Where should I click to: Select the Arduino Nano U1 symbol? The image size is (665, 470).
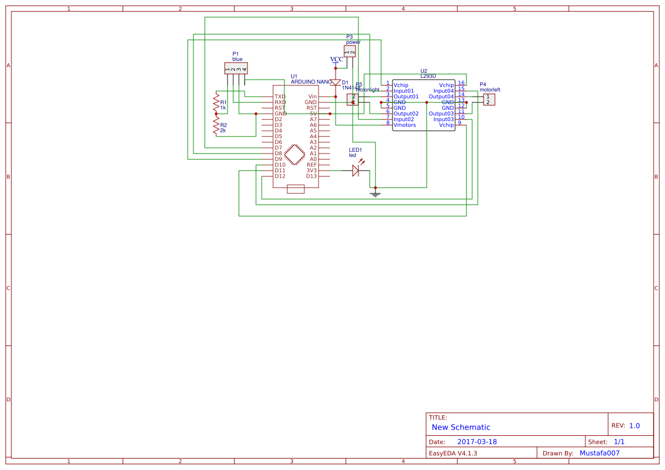(x=296, y=136)
